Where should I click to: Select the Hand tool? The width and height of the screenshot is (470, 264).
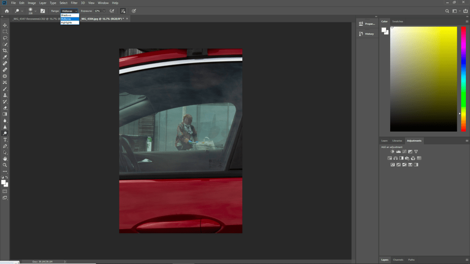[x=5, y=158]
